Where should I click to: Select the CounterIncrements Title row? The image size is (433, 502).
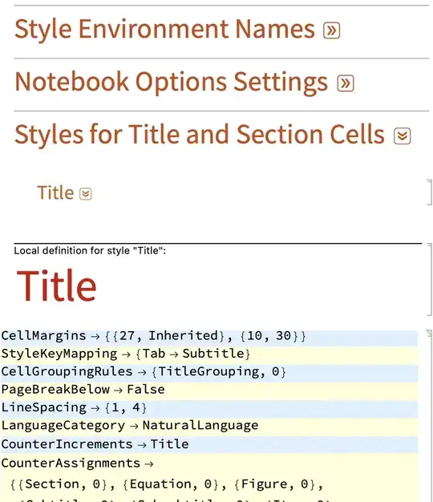pyautogui.click(x=209, y=444)
